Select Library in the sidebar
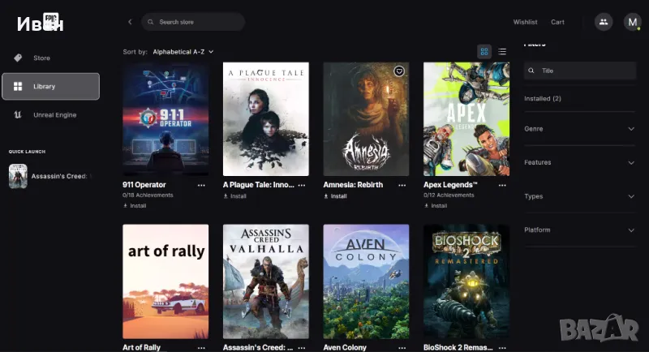This screenshot has width=649, height=352. coord(50,87)
